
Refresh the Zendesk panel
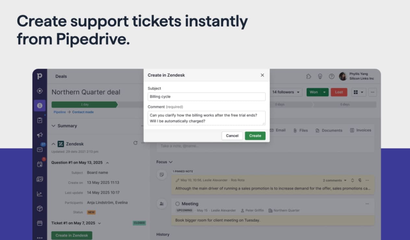coord(135,143)
